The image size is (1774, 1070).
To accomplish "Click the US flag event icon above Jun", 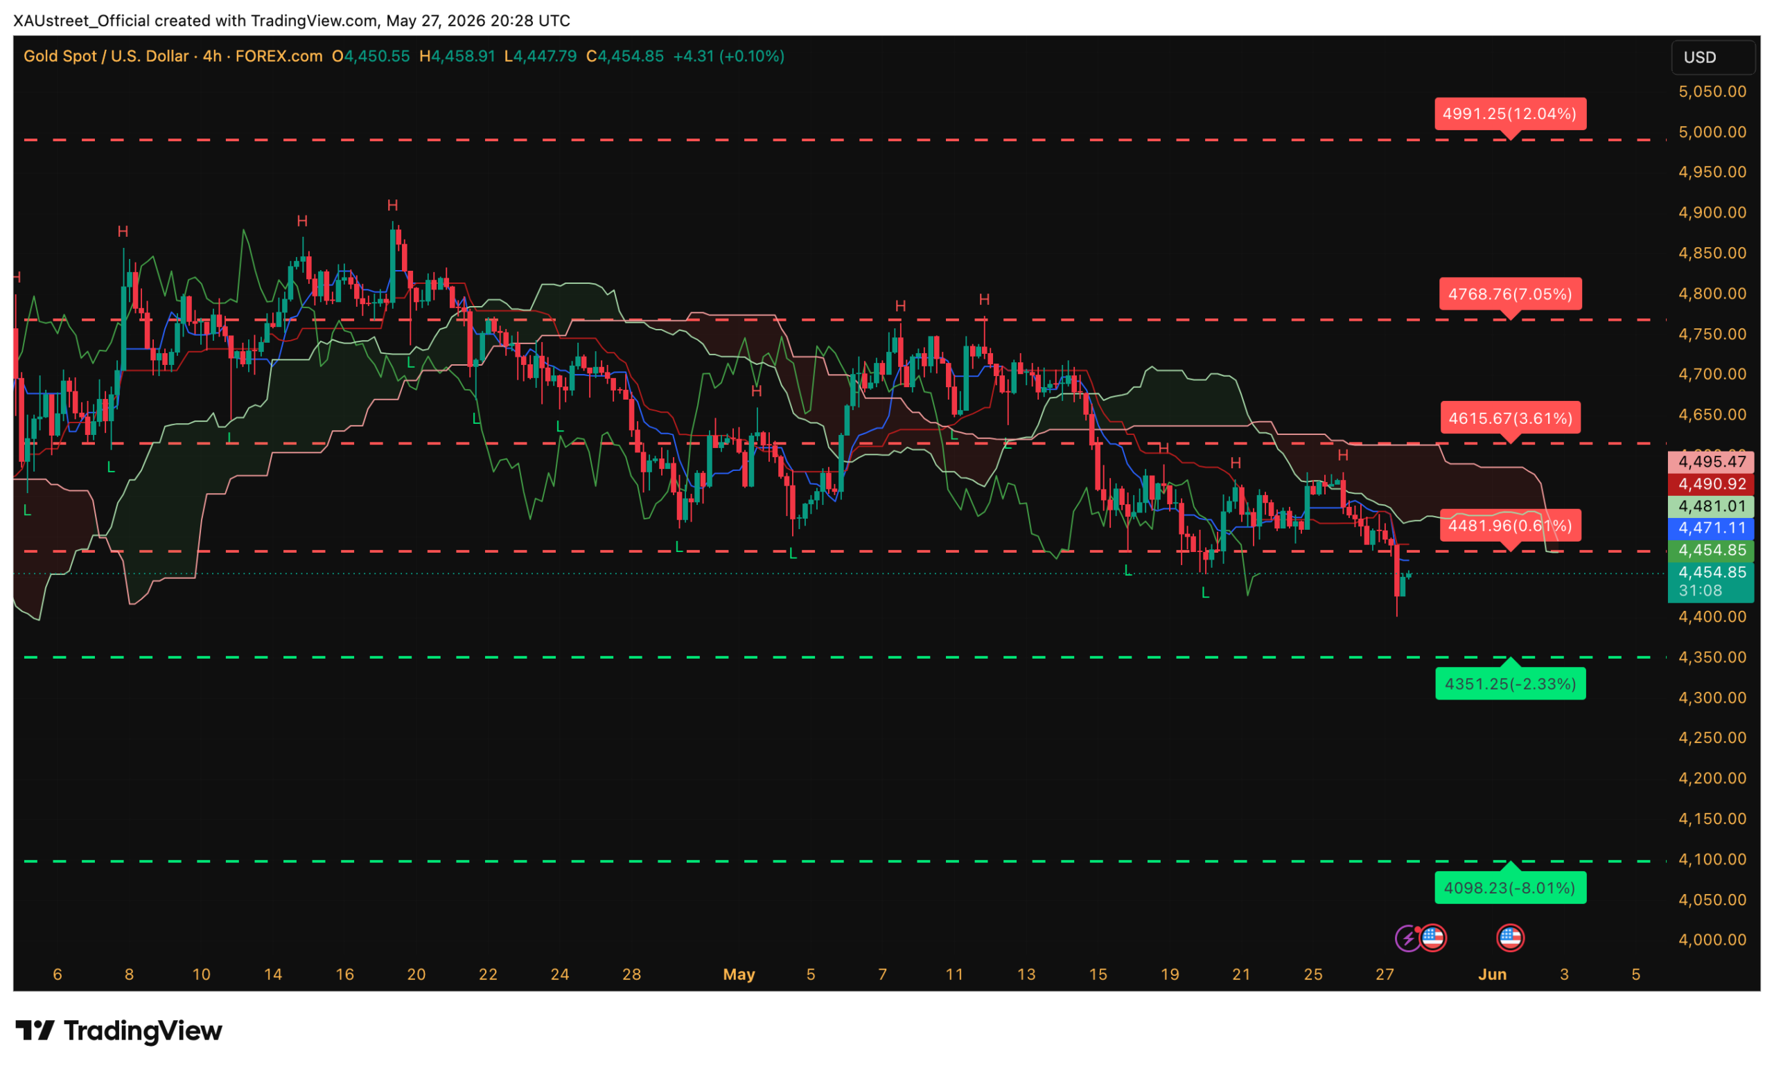I will click(1510, 938).
